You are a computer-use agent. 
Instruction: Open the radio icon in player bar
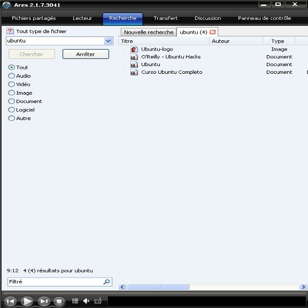[x=98, y=301]
